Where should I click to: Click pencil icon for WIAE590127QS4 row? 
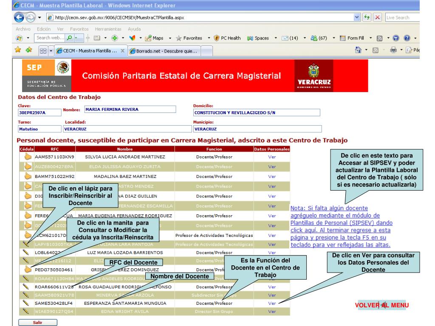point(26,311)
